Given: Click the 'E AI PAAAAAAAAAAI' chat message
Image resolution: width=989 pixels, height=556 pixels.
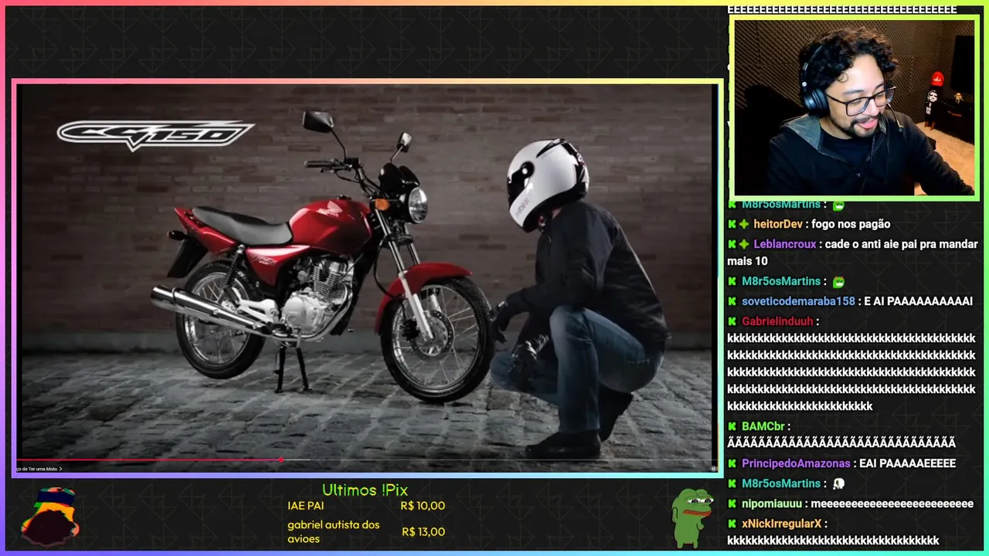Looking at the screenshot, I should (918, 301).
